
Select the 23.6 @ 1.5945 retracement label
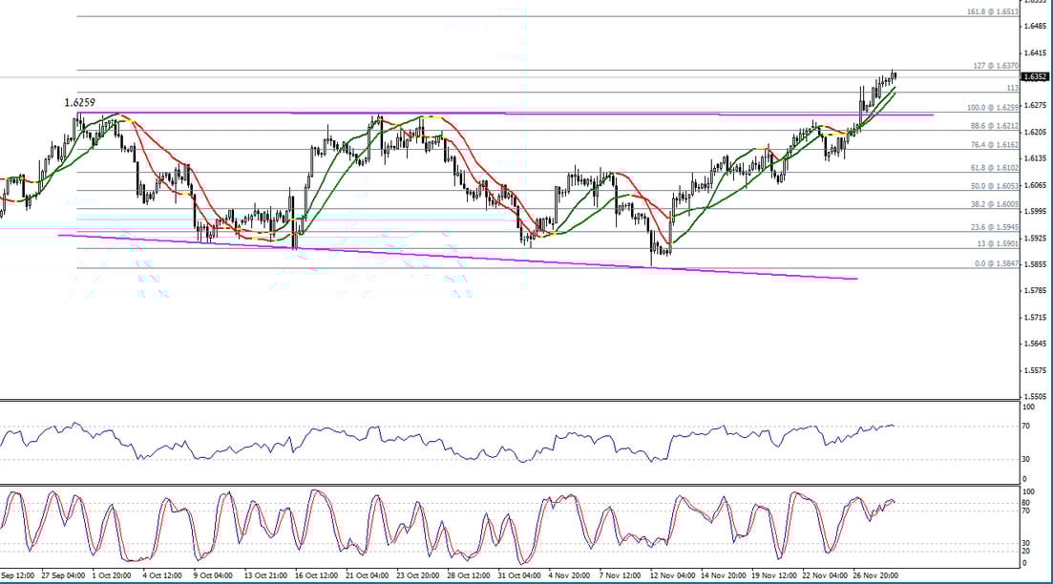[994, 227]
